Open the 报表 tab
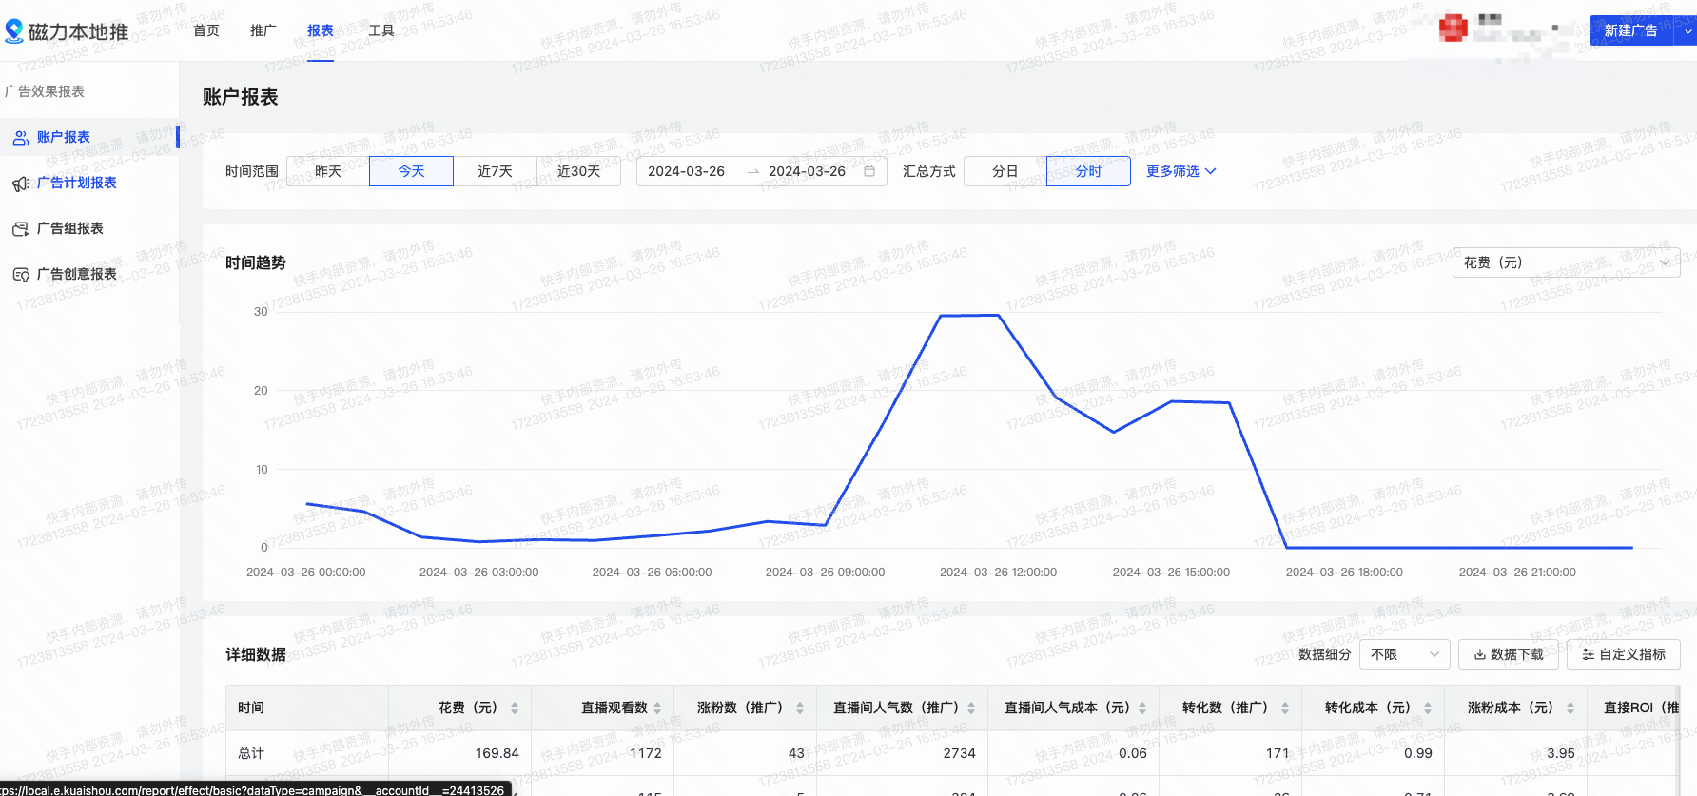Viewport: 1697px width, 796px height. (x=321, y=30)
